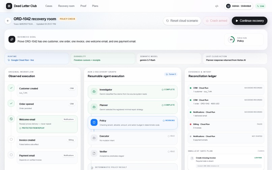Click the Trace ID text under title
Image resolution: width=272 pixels, height=170 pixels.
coord(24,24)
